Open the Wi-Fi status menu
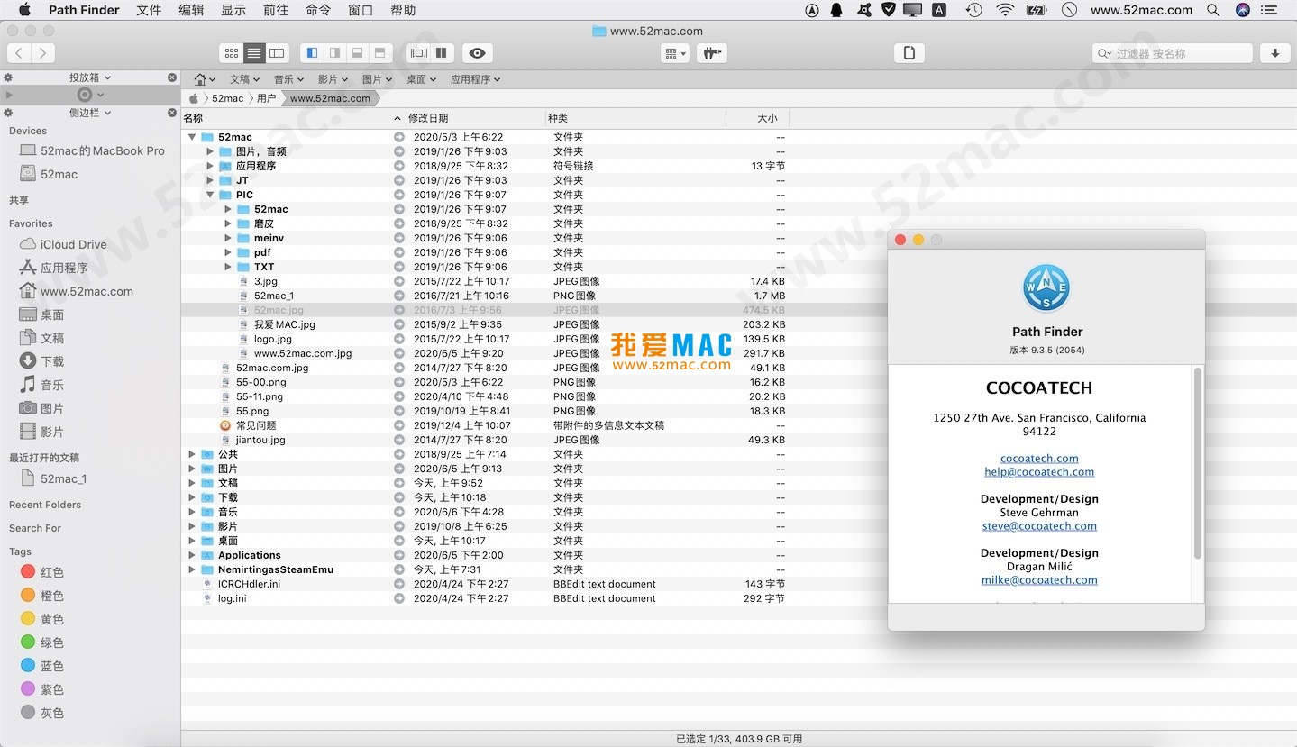 point(1005,10)
